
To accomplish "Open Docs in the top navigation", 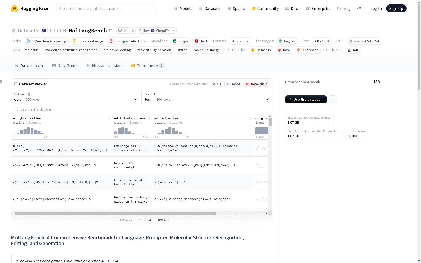I will coord(292,8).
